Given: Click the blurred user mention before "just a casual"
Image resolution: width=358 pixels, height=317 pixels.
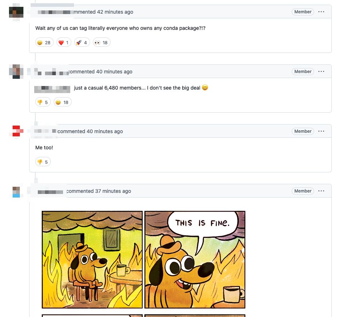Looking at the screenshot, I should coord(52,89).
